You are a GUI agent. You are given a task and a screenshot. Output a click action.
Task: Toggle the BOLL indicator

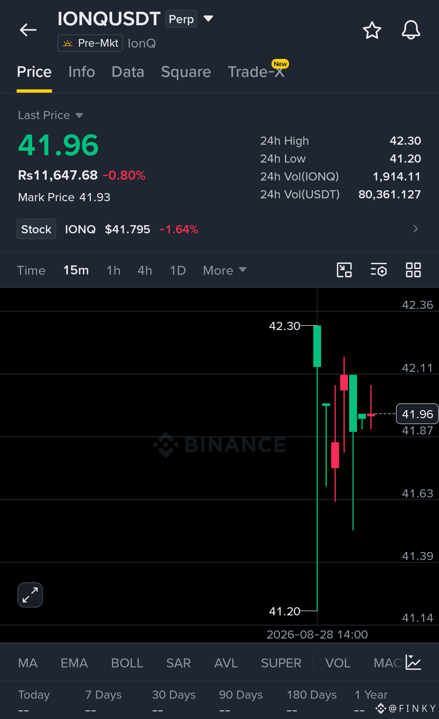pyautogui.click(x=127, y=663)
